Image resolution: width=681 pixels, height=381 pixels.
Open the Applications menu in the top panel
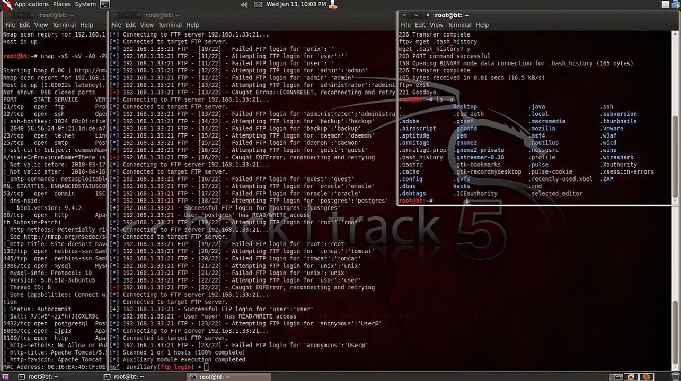point(31,4)
